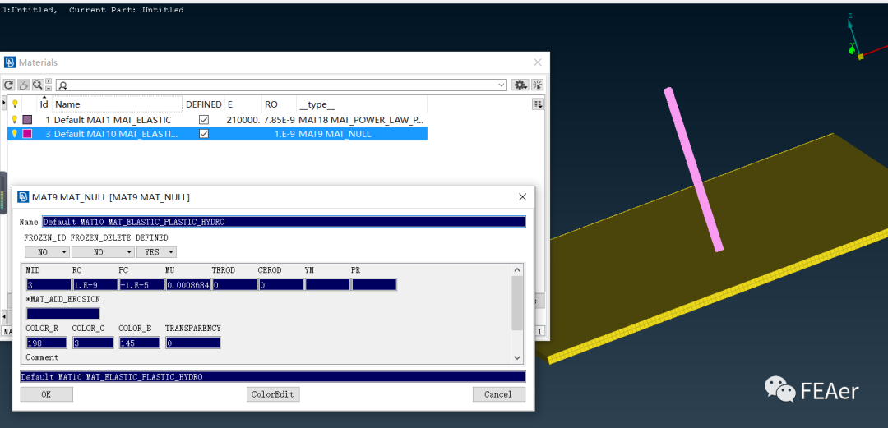This screenshot has height=428, width=888.
Task: Click the brush icon in Materials toolbar
Action: click(x=24, y=85)
